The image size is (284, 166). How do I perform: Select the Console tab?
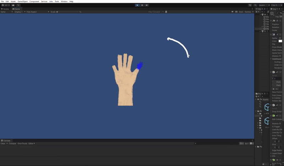[6, 141]
